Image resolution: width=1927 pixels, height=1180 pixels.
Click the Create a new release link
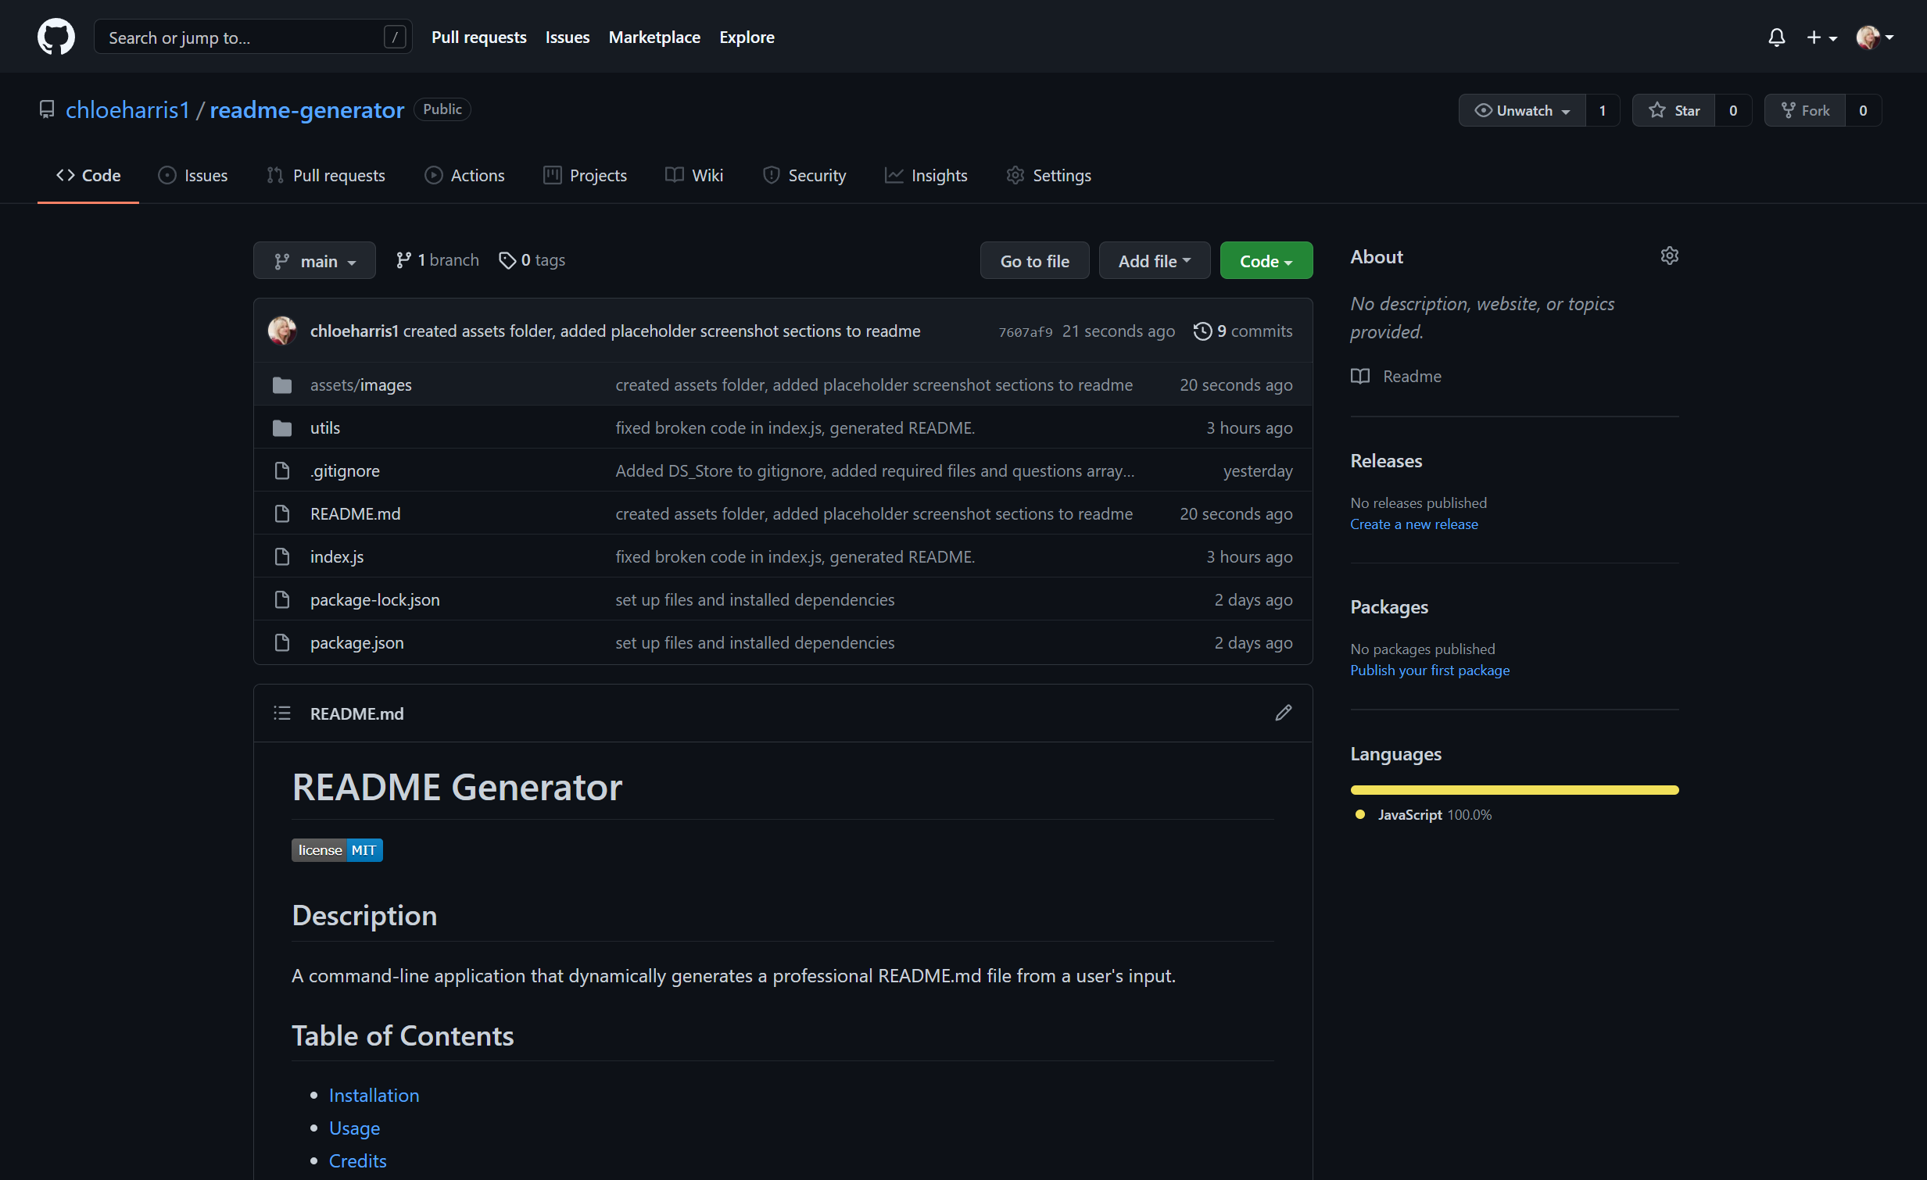pos(1413,523)
